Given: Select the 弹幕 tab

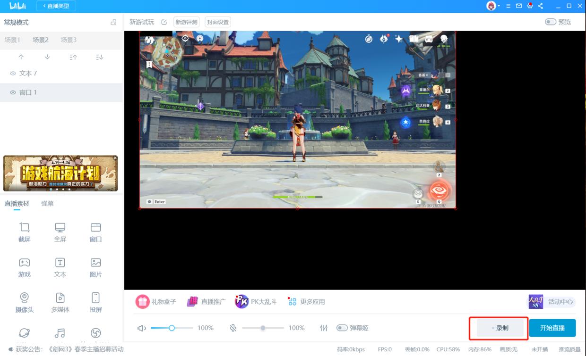Looking at the screenshot, I should tap(47, 203).
